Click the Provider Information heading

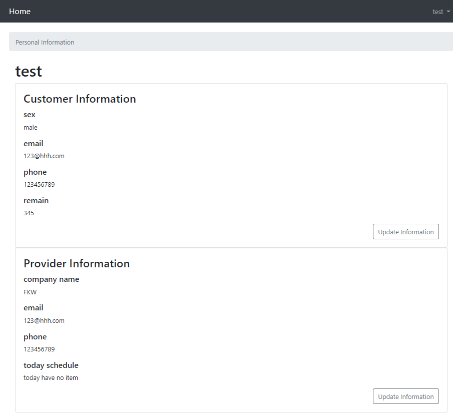pyautogui.click(x=77, y=264)
